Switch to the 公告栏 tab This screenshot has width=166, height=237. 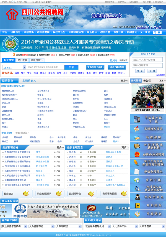[x=147, y=81]
